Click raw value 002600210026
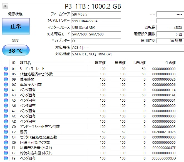 (164, 132)
